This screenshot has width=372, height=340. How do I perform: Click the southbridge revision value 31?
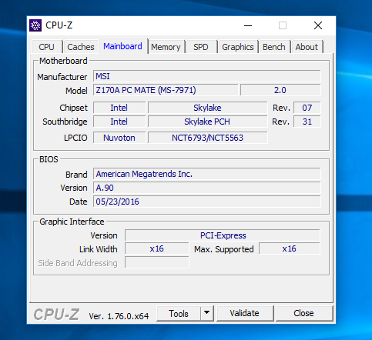[x=307, y=122]
